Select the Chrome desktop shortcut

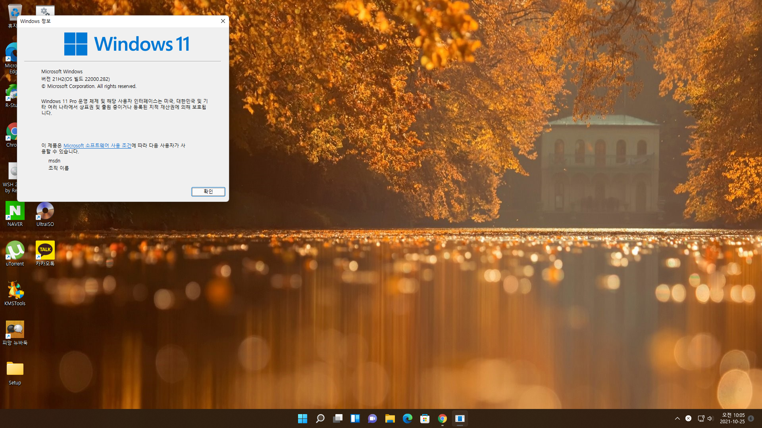tap(12, 135)
